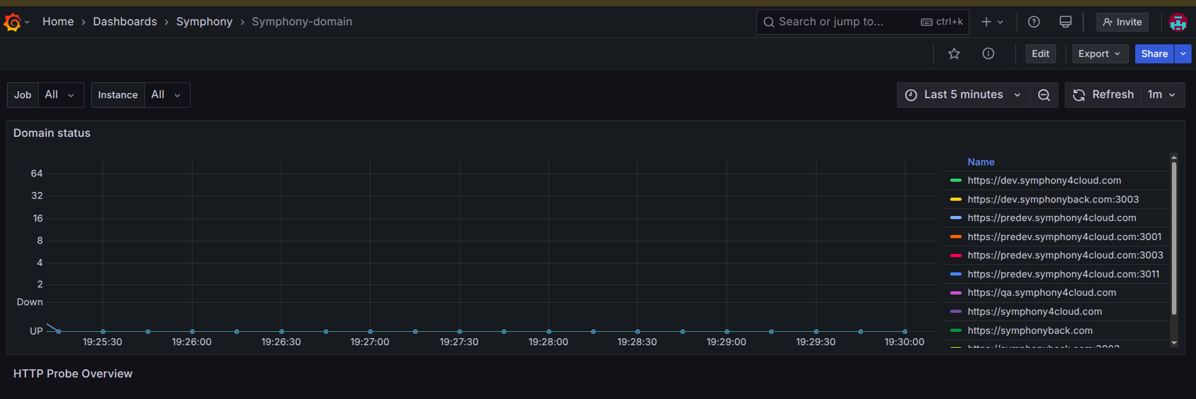Change color of dev.symphony4cloud.com green swatch
The width and height of the screenshot is (1196, 399).
point(956,180)
